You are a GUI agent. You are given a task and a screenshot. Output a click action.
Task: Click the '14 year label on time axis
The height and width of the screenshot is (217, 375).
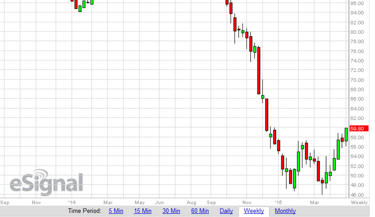(x=71, y=202)
